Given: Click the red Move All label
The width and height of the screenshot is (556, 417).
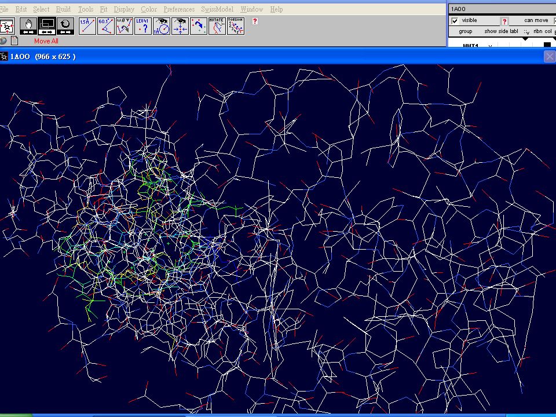Looking at the screenshot, I should (46, 41).
